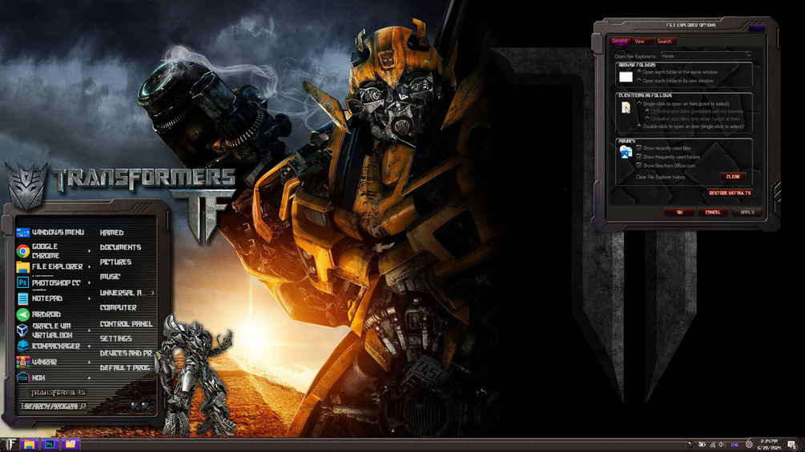Image resolution: width=805 pixels, height=452 pixels.
Task: Expand Nox submenu arrow
Action: (90, 378)
